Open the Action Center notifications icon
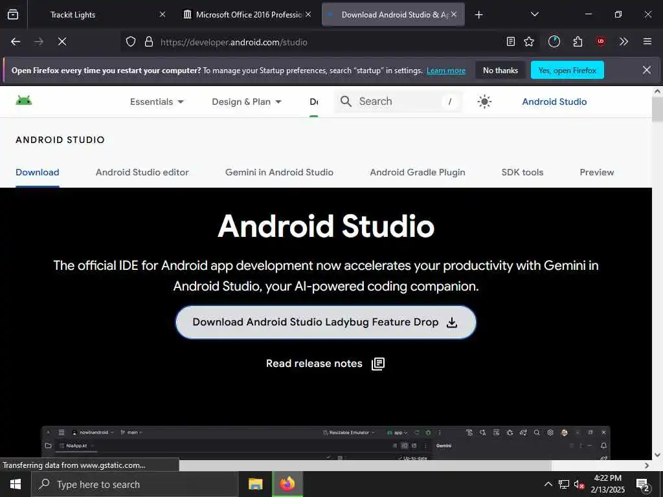Viewport: 663px width, 497px height. (x=643, y=485)
